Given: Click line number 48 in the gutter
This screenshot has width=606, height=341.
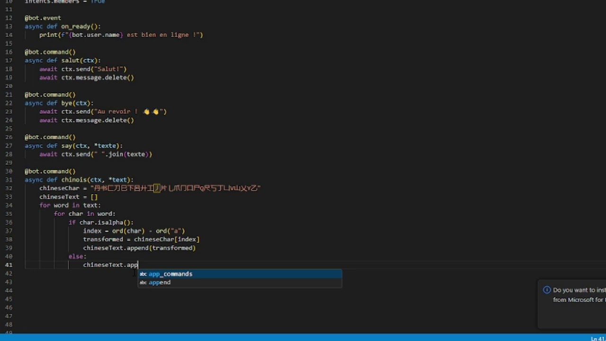Looking at the screenshot, I should 9,324.
